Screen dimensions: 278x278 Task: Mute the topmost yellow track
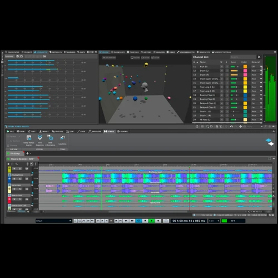(x=14, y=168)
